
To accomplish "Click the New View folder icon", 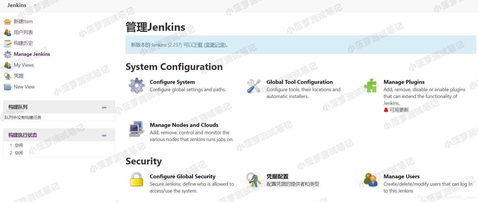I will click(x=8, y=87).
